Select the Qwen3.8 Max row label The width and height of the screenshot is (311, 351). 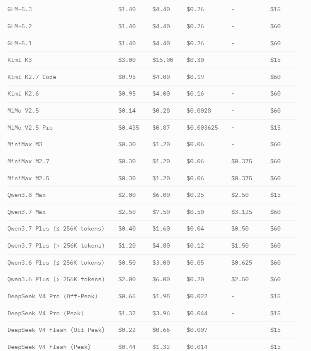tap(27, 195)
